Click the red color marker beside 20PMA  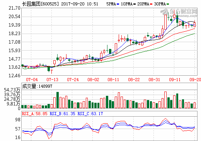click(x=151, y=4)
